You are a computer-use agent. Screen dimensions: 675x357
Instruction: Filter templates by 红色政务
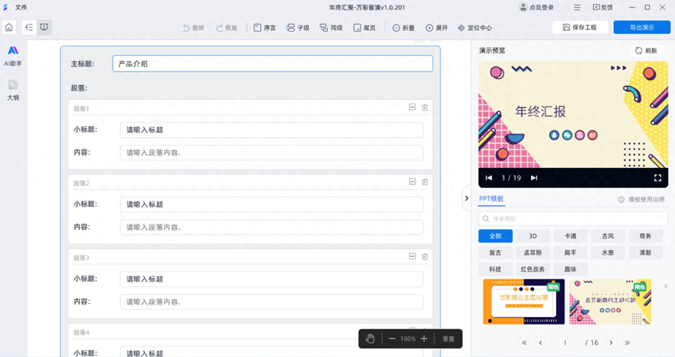(x=533, y=269)
